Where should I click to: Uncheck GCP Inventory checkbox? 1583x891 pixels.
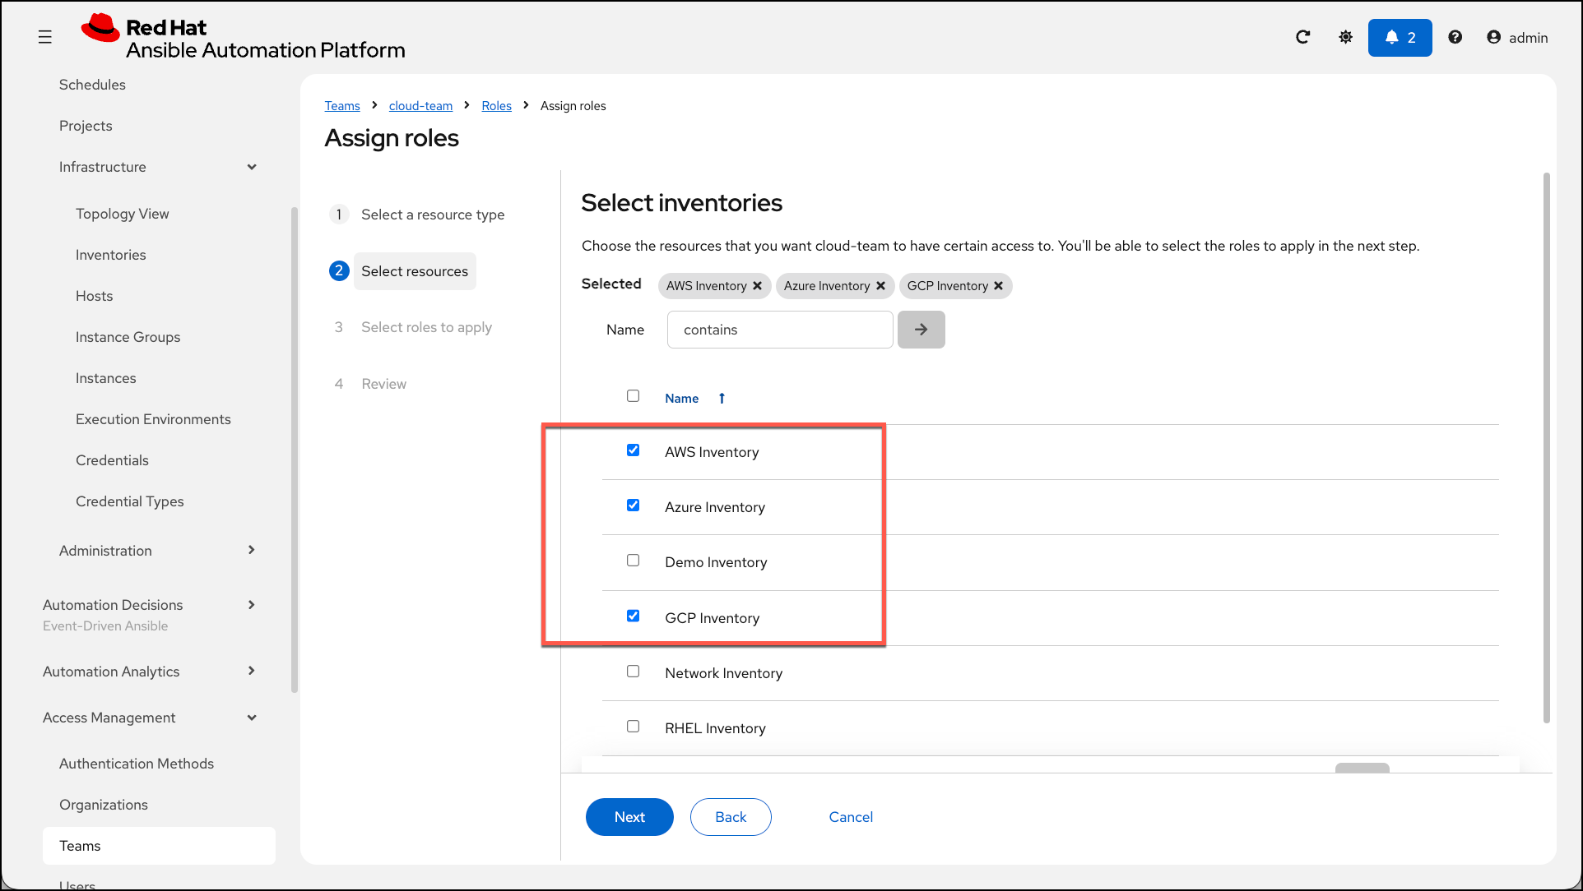[633, 616]
